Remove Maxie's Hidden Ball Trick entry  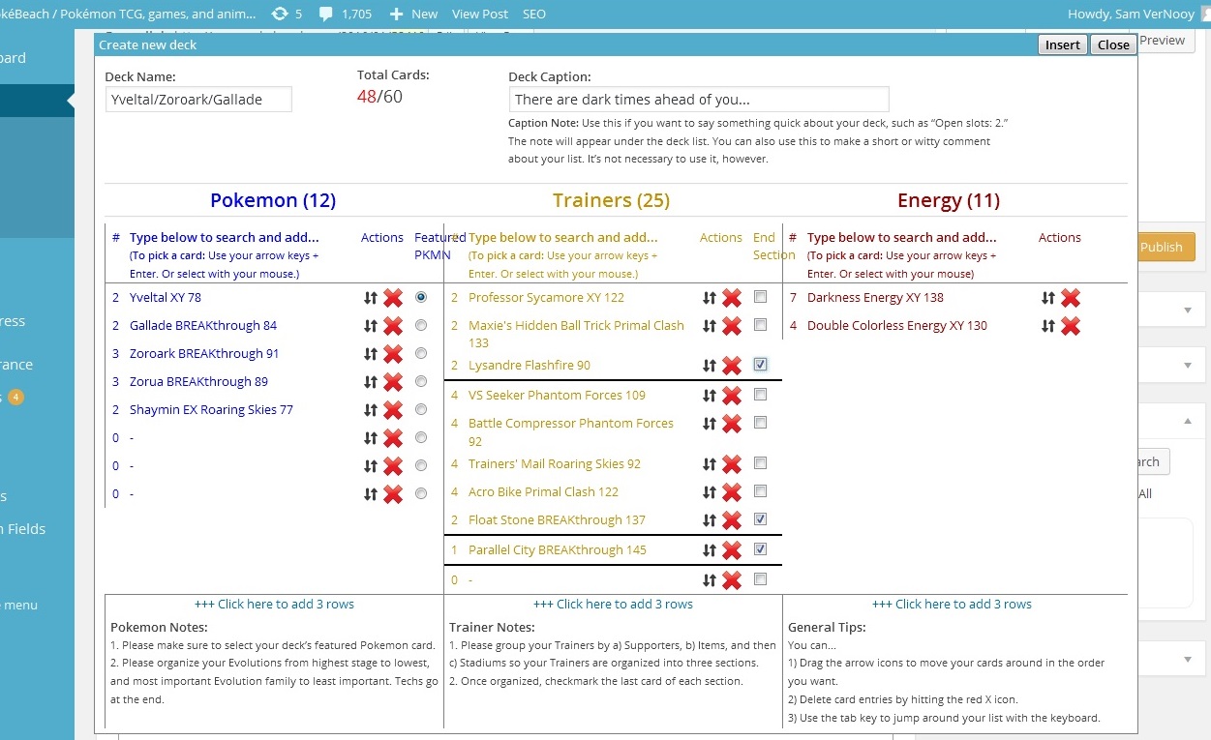(x=731, y=326)
